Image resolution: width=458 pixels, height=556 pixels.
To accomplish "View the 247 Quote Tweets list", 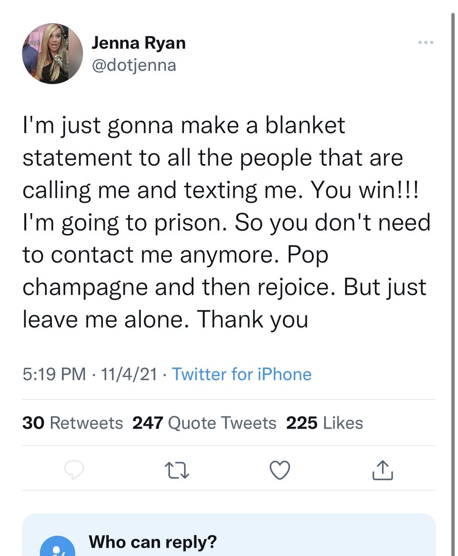I will [x=204, y=423].
